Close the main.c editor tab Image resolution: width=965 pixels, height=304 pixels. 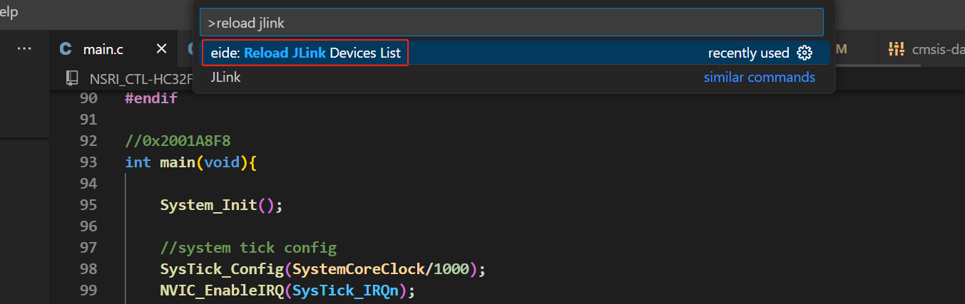(x=162, y=48)
